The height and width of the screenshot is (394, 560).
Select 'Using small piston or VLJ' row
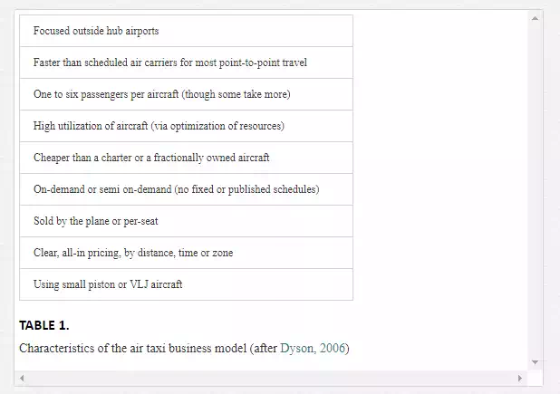click(186, 284)
